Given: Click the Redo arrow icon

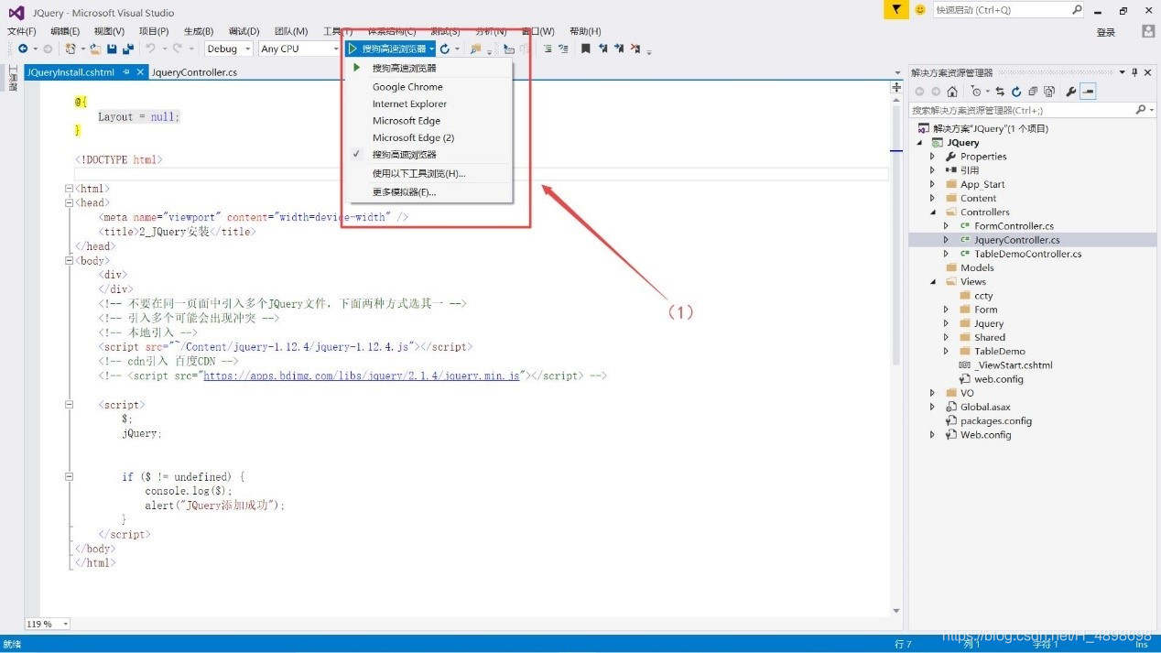Looking at the screenshot, I should 178,49.
